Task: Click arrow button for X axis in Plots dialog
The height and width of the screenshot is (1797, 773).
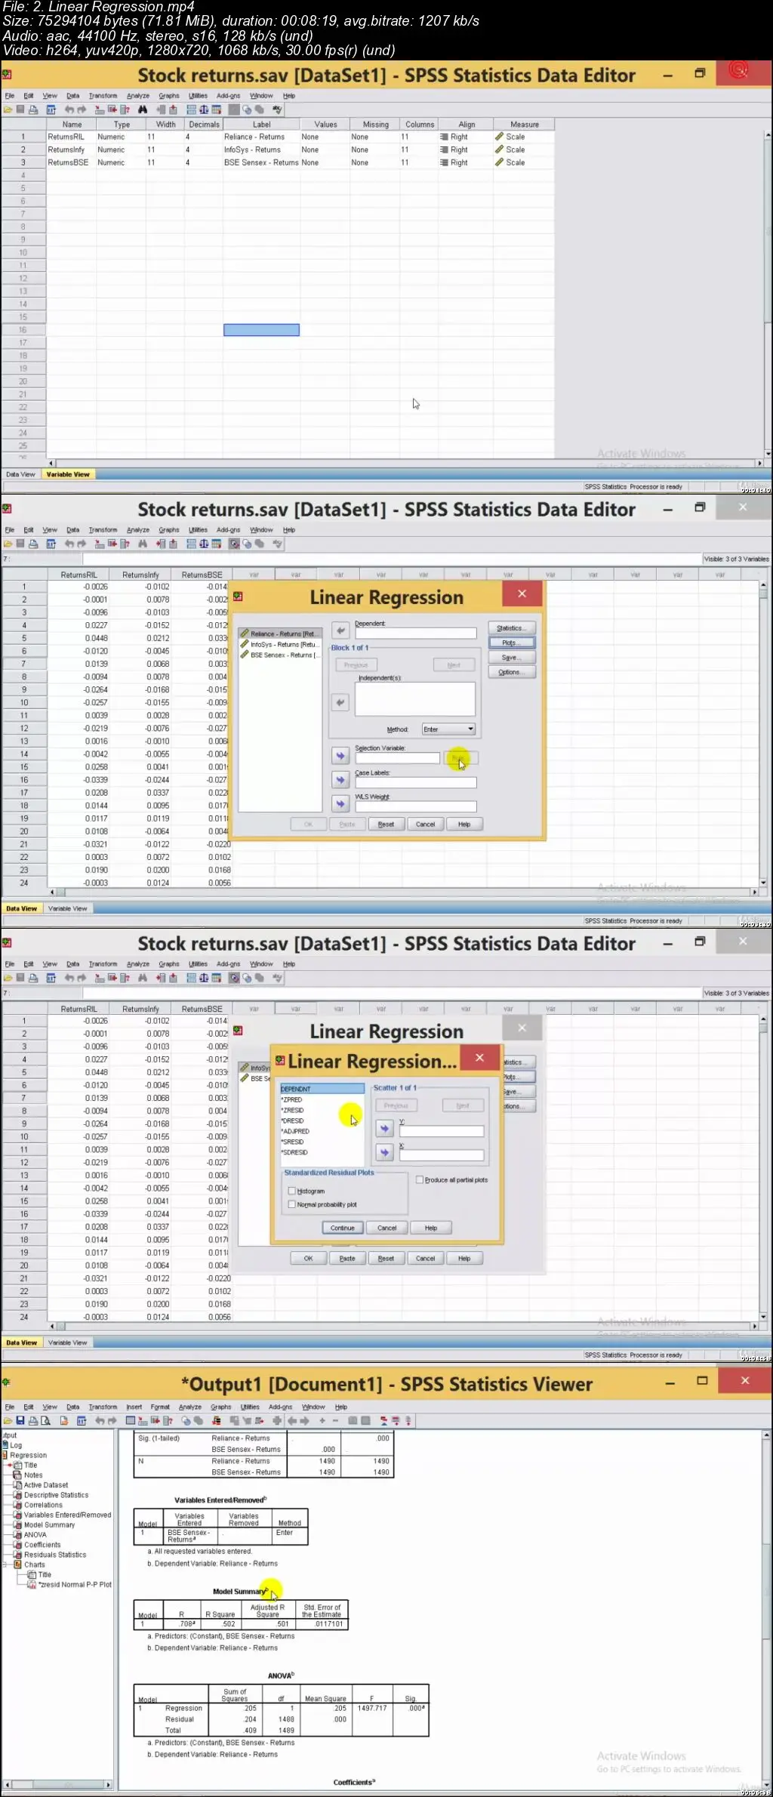Action: [x=385, y=1152]
